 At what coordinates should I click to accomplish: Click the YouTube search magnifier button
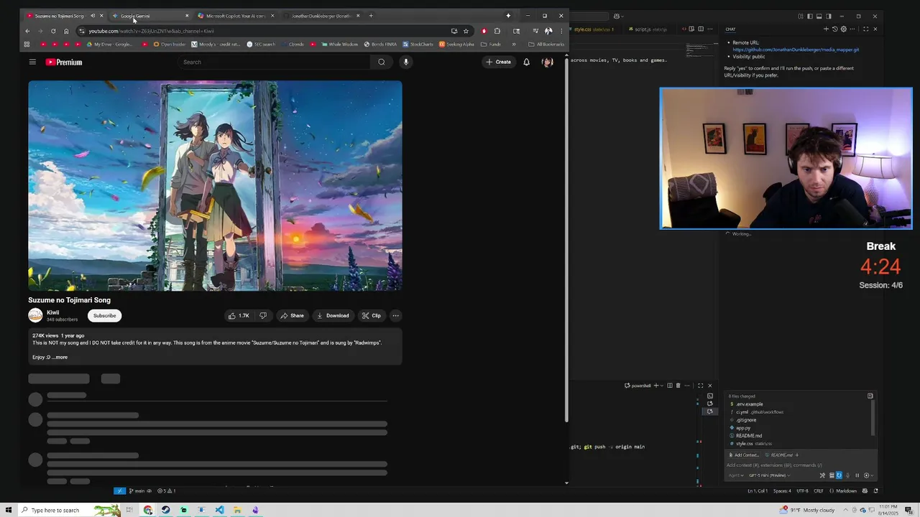382,62
